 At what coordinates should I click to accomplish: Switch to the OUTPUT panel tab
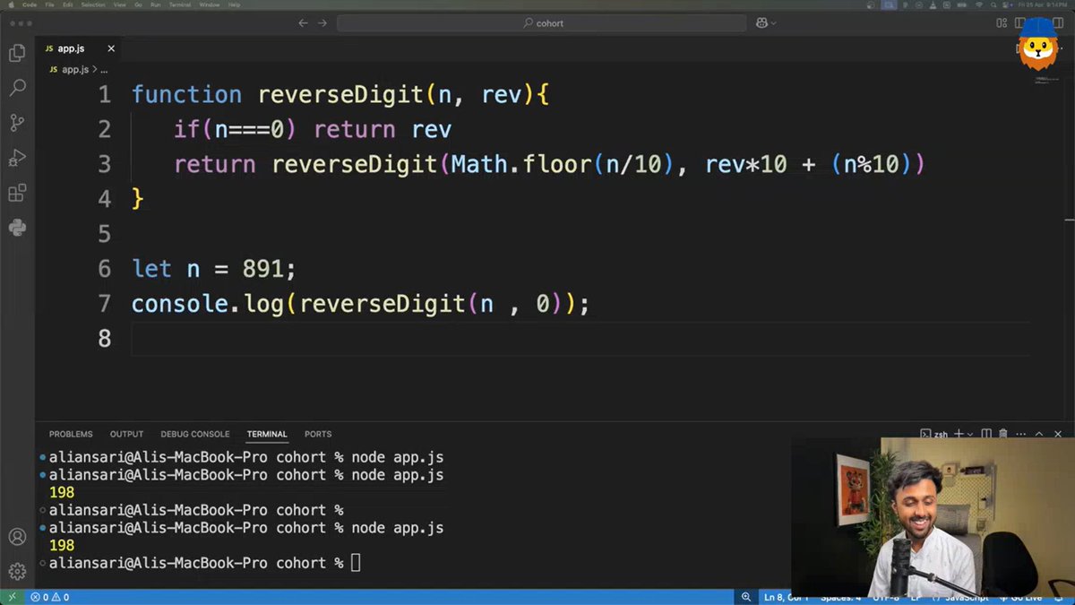point(126,434)
